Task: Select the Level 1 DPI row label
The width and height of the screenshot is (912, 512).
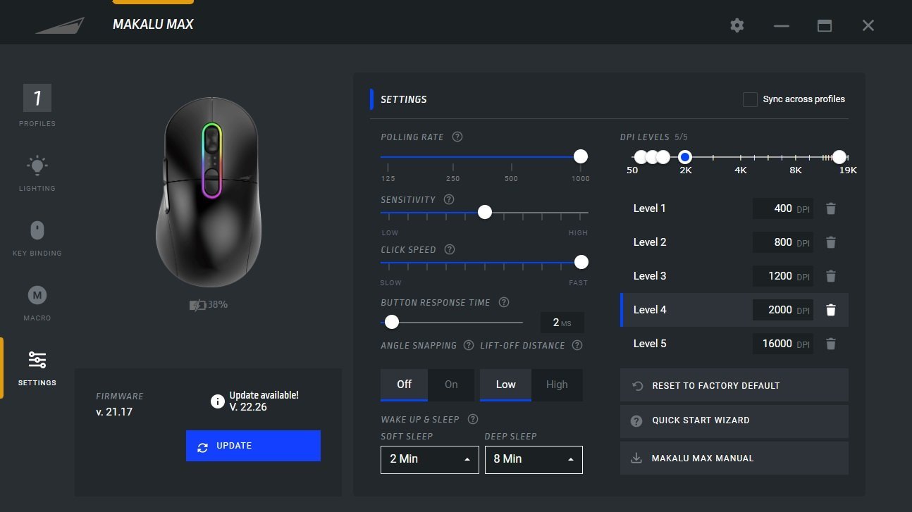Action: tap(650, 208)
